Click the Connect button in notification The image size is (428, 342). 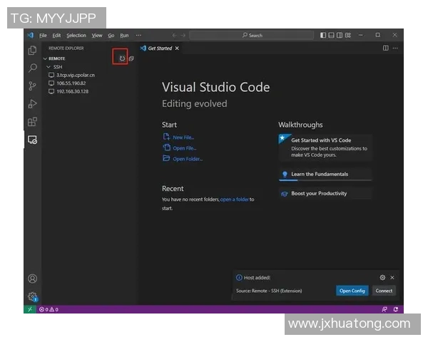[x=384, y=291]
